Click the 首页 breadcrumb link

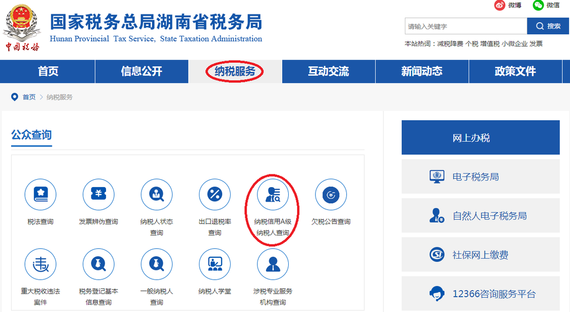(29, 97)
